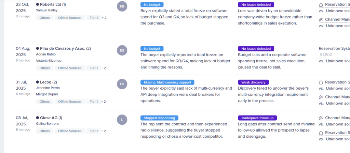Click the FB owner avatar for Roberts Ltd

point(122,6)
